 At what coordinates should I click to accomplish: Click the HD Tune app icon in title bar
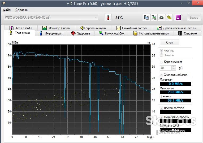click(4, 3)
